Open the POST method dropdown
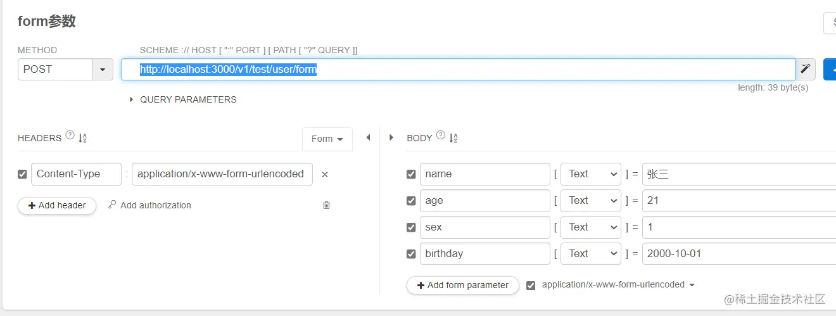836x316 pixels. tap(103, 69)
